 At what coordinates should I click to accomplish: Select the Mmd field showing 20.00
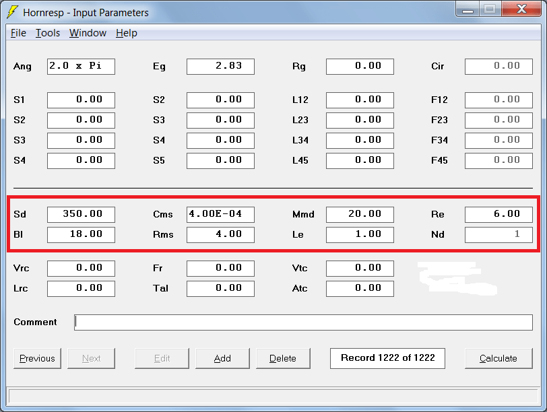tap(360, 214)
